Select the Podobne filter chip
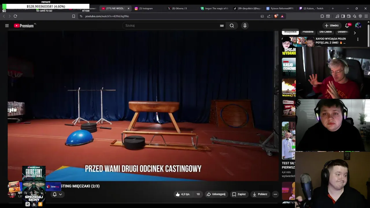This screenshot has height=208, width=370. [x=308, y=32]
